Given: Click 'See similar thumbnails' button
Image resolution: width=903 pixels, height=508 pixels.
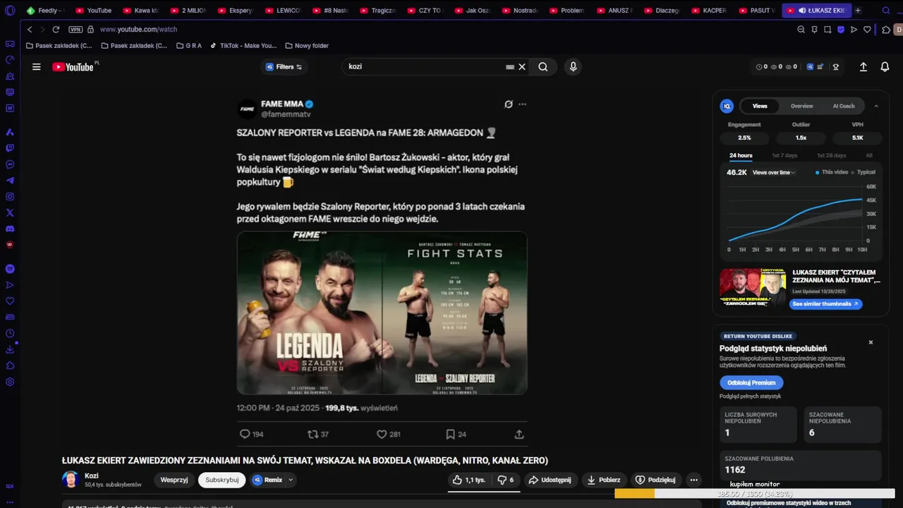Looking at the screenshot, I should [x=825, y=304].
